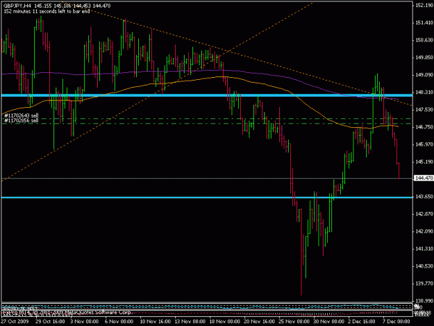Click the 151.410 price axis label
434x326 pixels.
[x=424, y=23]
